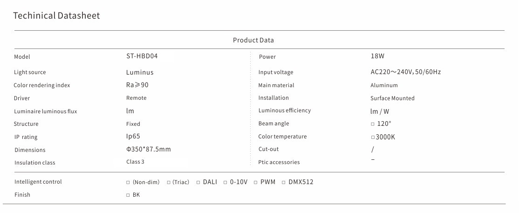
Task: Click the Φ350*87.5mm dimensions value
Action: pyautogui.click(x=149, y=149)
